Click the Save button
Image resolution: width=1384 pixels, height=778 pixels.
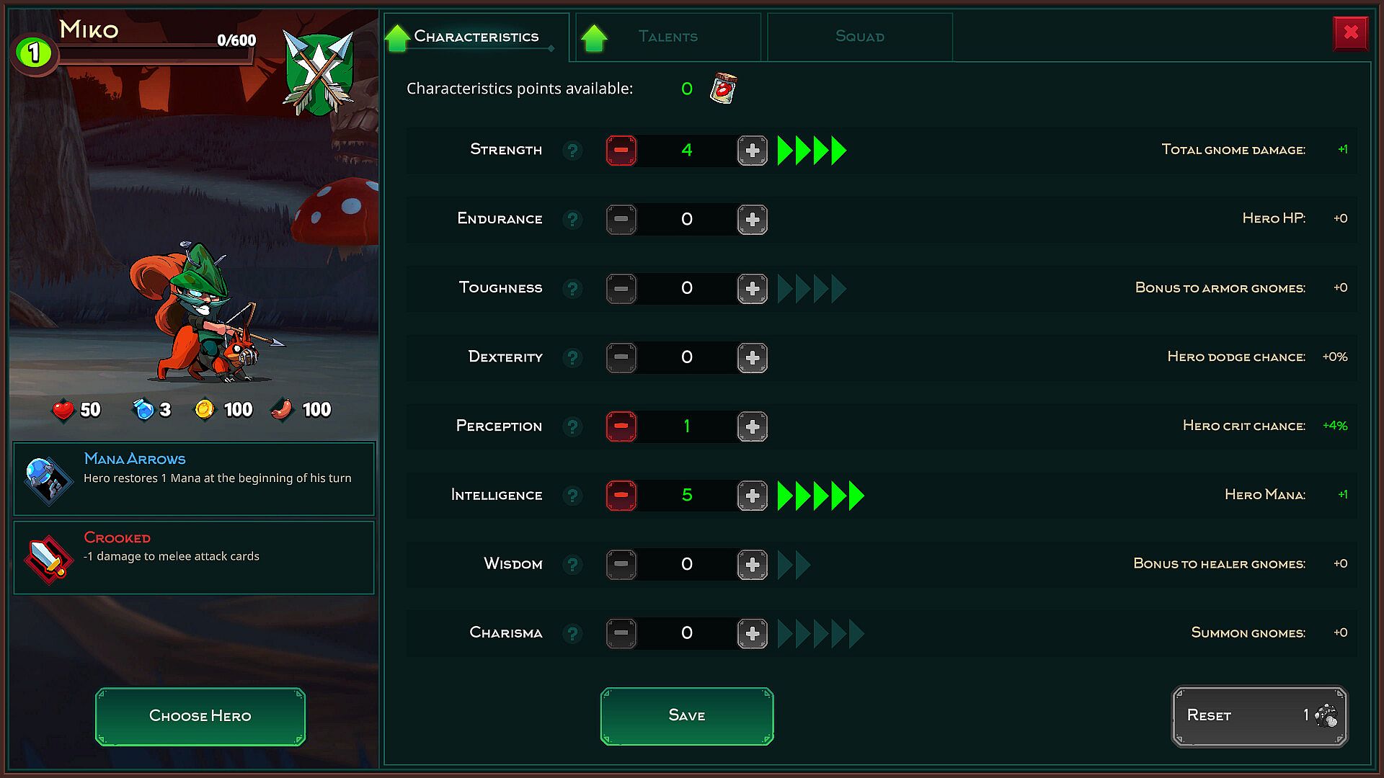687,716
